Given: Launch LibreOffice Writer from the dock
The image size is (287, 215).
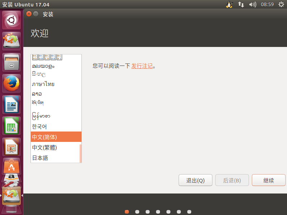Looking at the screenshot, I should click(x=11, y=105).
